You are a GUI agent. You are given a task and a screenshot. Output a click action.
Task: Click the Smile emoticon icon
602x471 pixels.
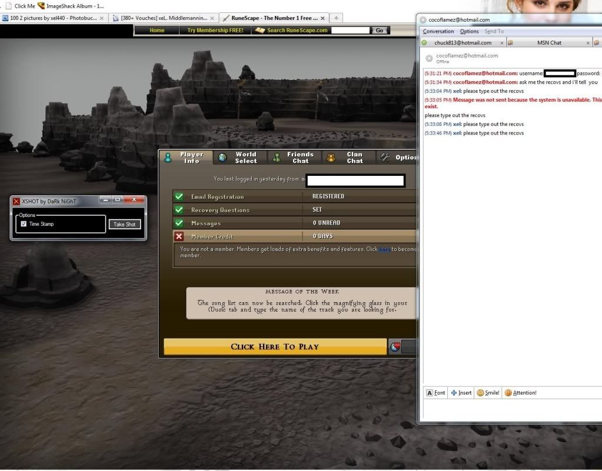[x=480, y=393]
